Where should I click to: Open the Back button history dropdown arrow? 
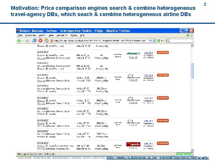(x=23, y=41)
